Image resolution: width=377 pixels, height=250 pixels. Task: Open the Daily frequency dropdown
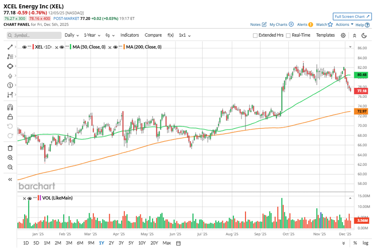tap(71, 36)
